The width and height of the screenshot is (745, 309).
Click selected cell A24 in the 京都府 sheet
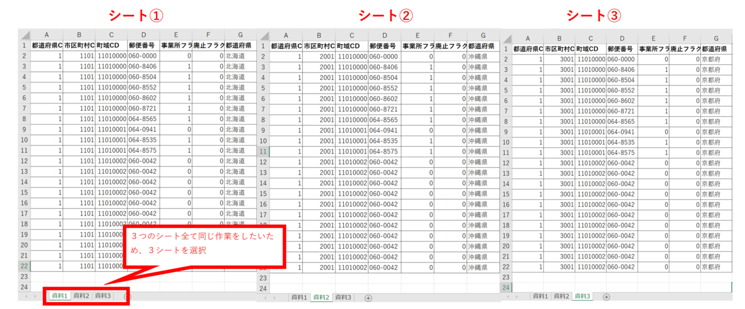pos(528,287)
